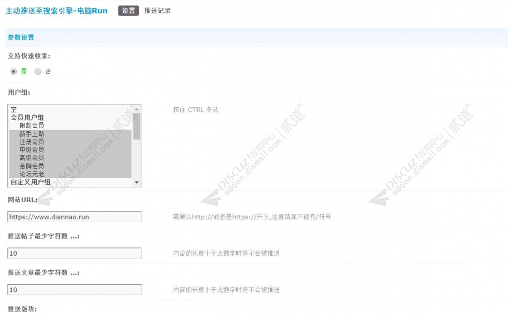Image resolution: width=508 pixels, height=316 pixels.
Task: Click the user group list scroll-down arrow
Action: tap(137, 183)
